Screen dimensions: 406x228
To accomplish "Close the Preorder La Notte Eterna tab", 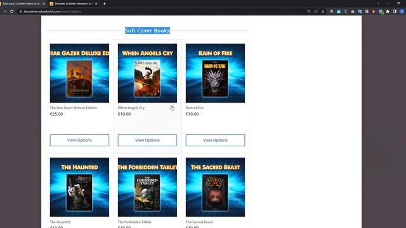I will (96, 4).
